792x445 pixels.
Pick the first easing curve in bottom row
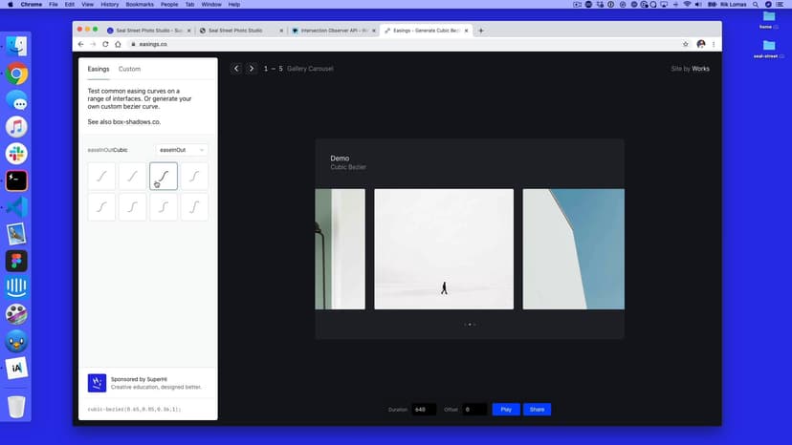click(x=101, y=207)
